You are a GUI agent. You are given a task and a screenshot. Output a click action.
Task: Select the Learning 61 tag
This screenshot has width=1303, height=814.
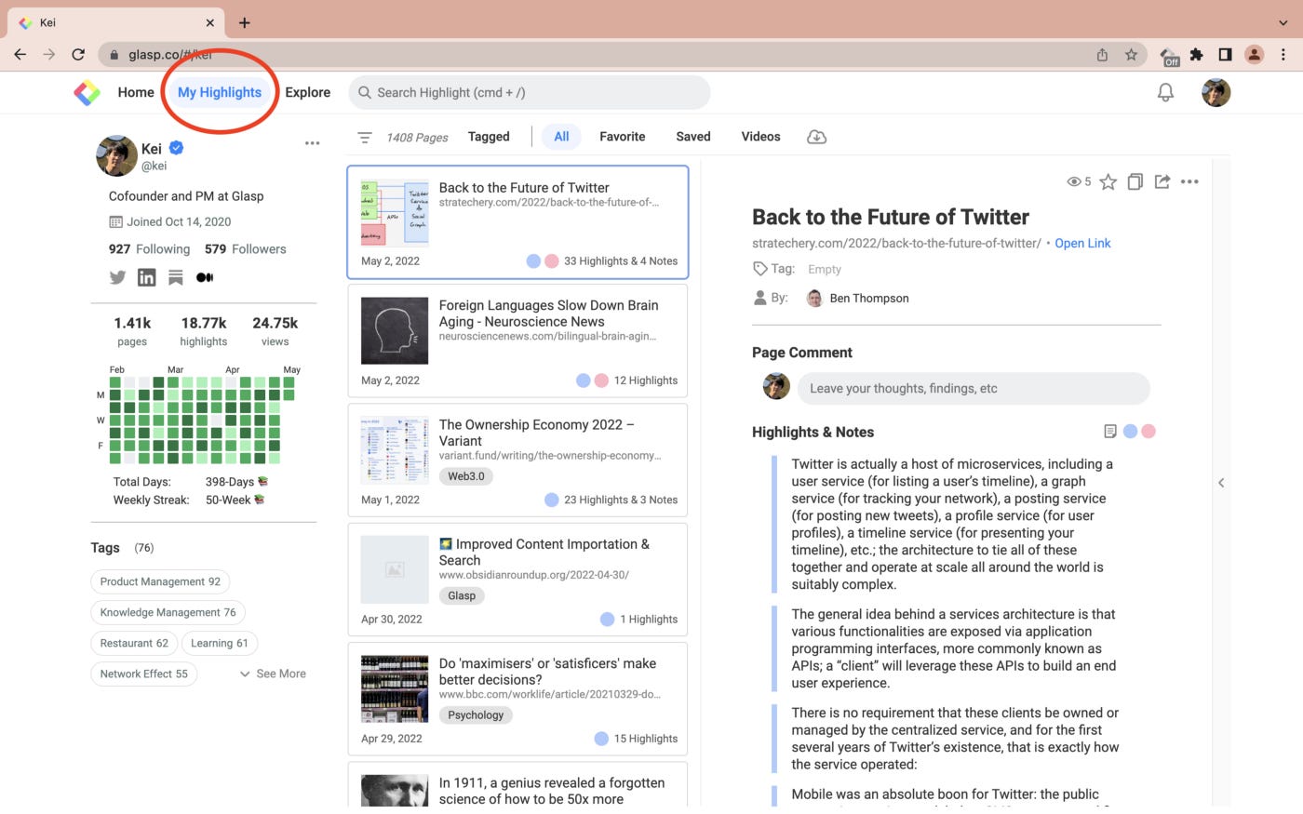click(x=220, y=643)
